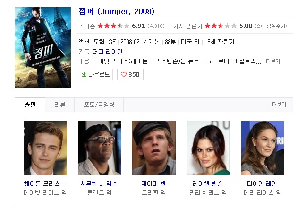Open 평점주기 rating arrow link

click(277, 26)
